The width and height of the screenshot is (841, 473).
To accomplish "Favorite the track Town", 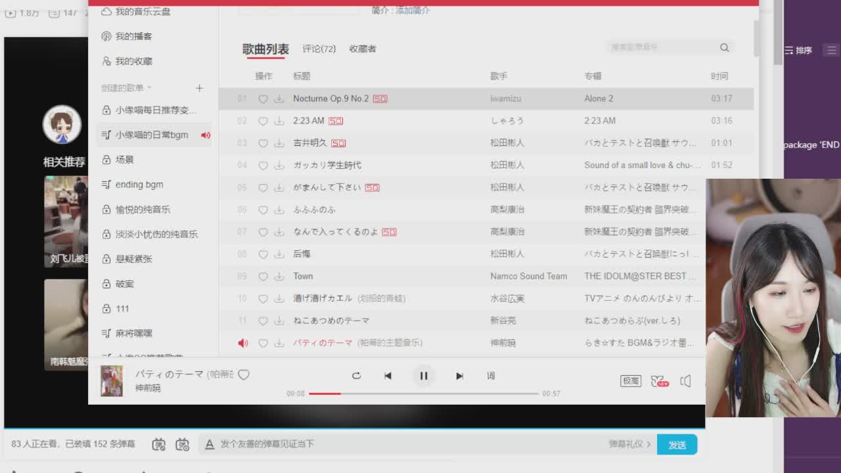I will tap(263, 277).
